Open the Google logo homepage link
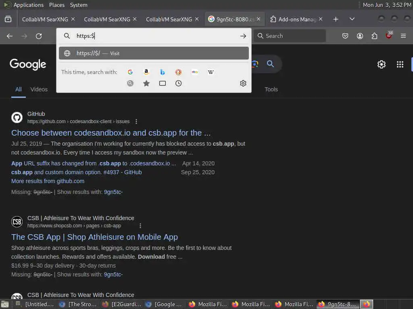413x309 pixels. coord(28,64)
